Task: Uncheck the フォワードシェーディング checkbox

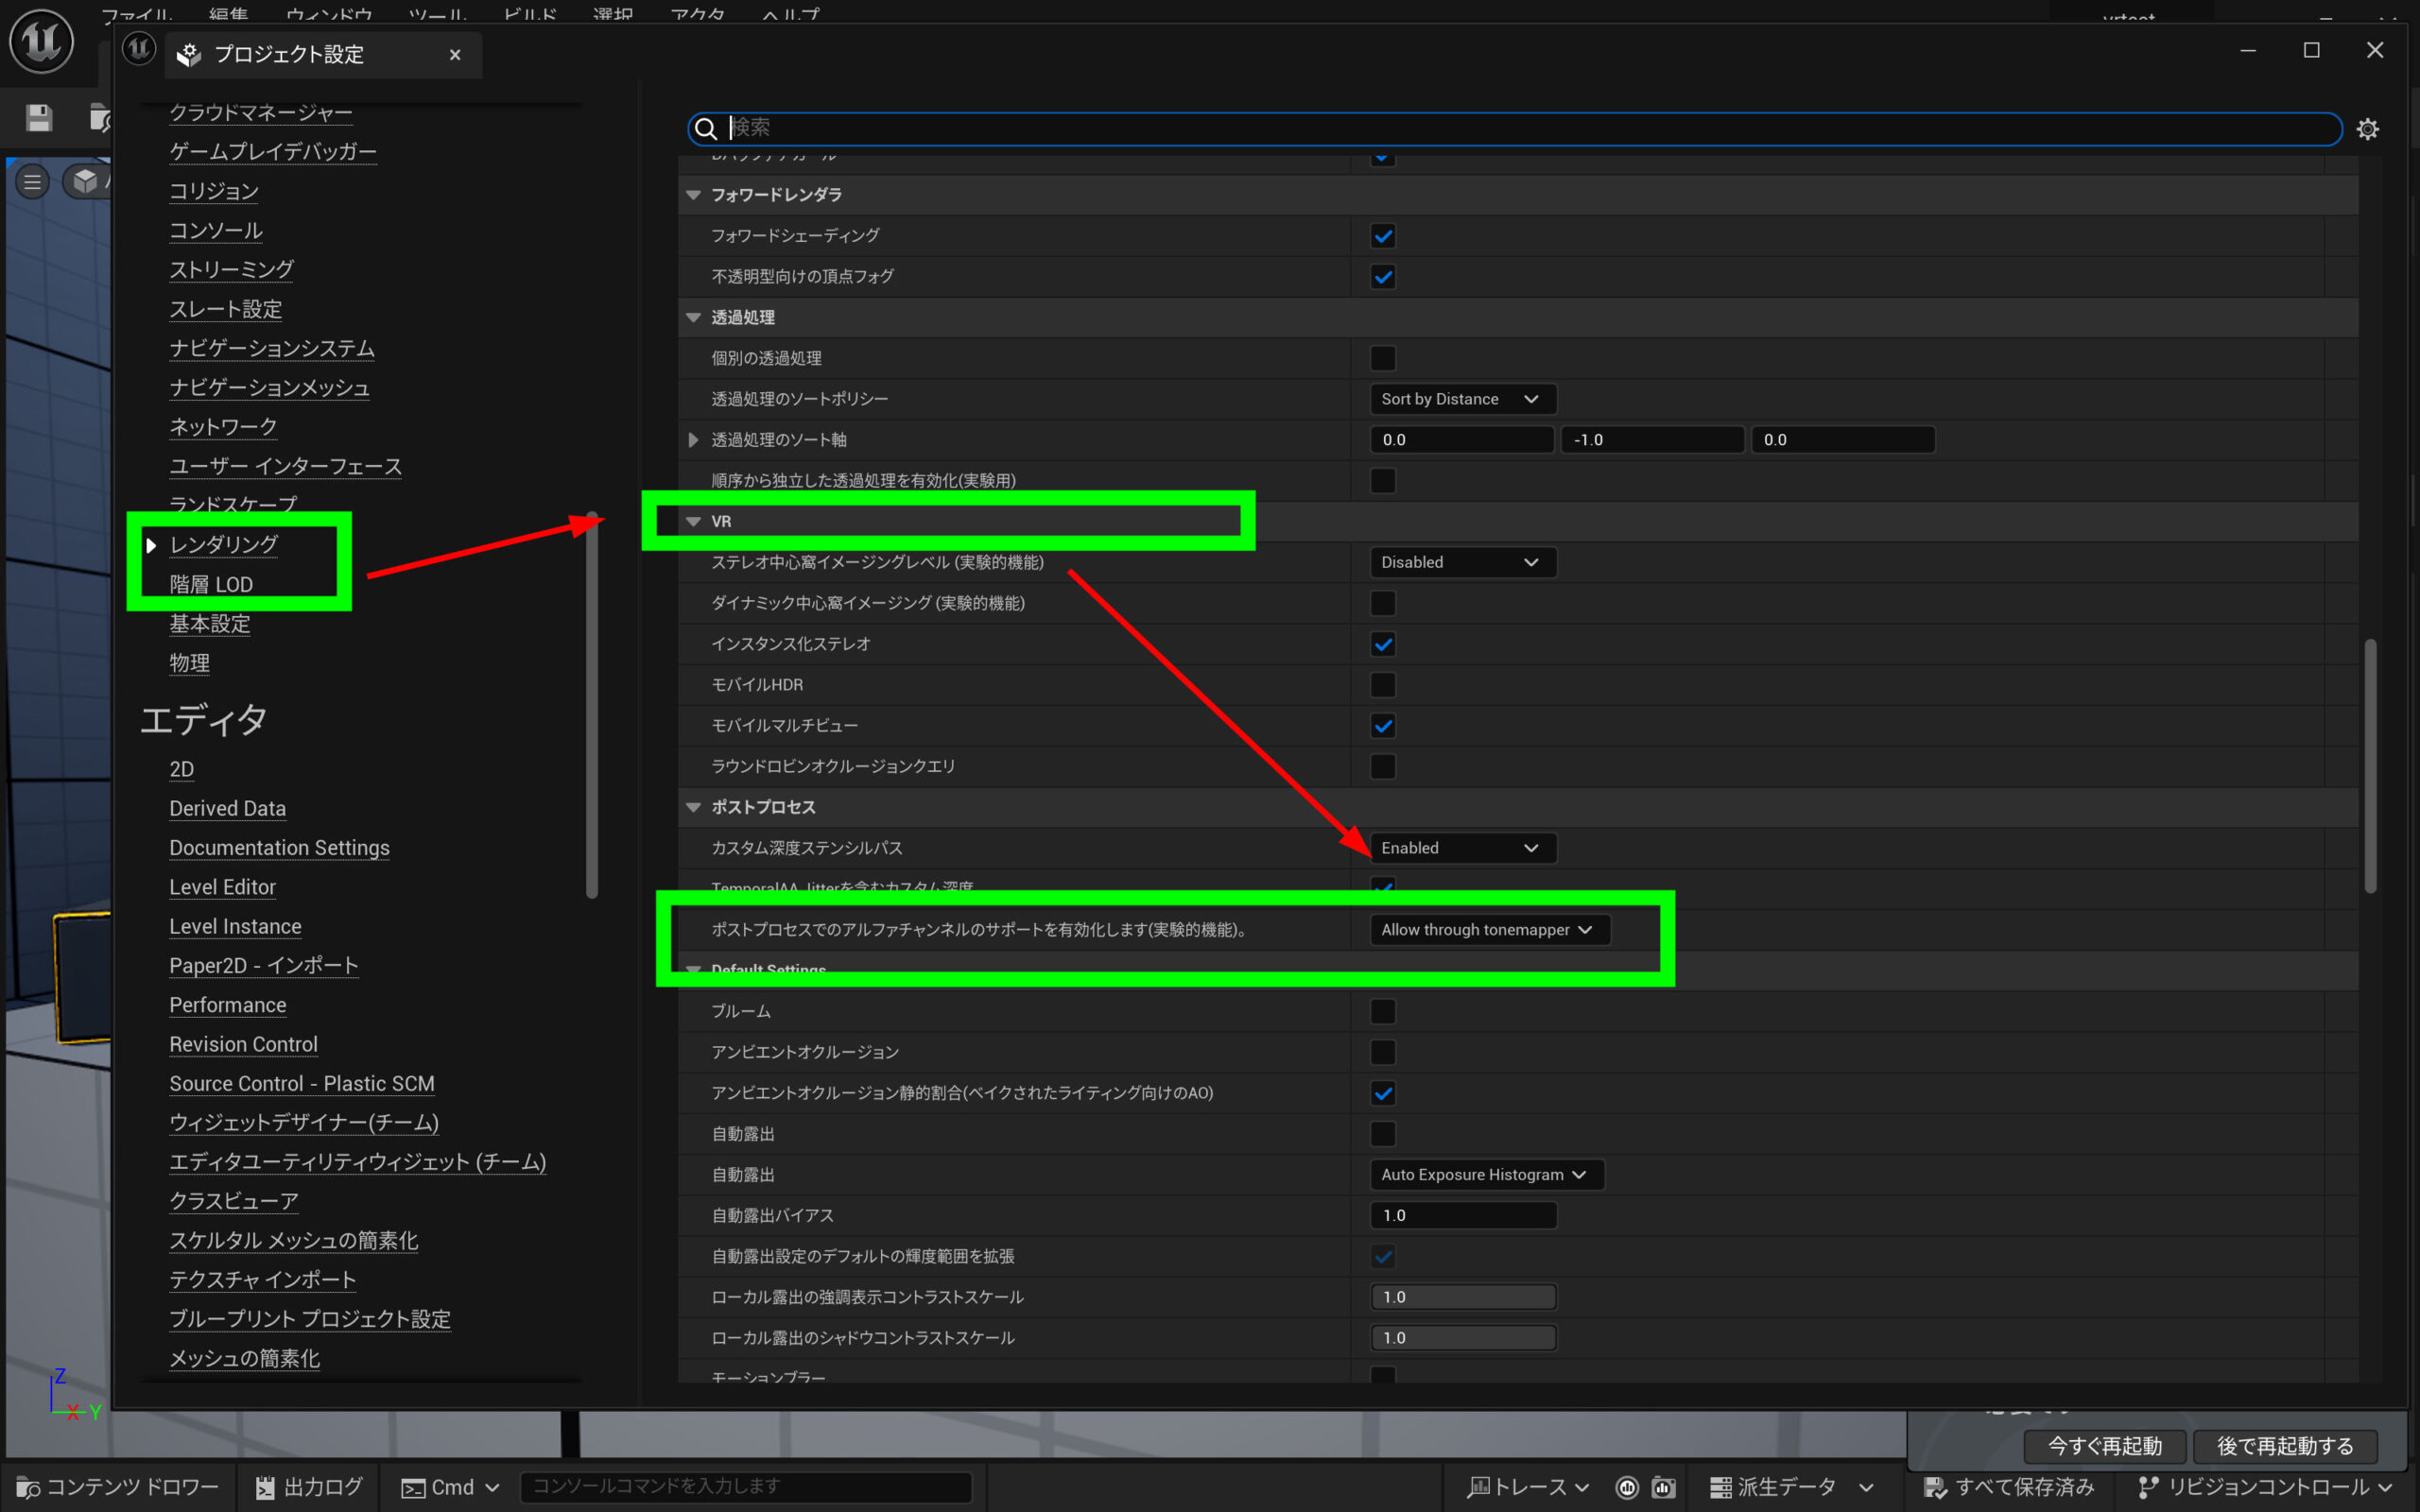Action: [x=1382, y=236]
